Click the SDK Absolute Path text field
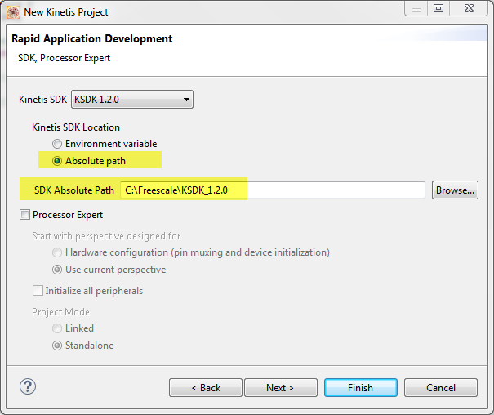Screen dimensions: 494x415 click(273, 190)
